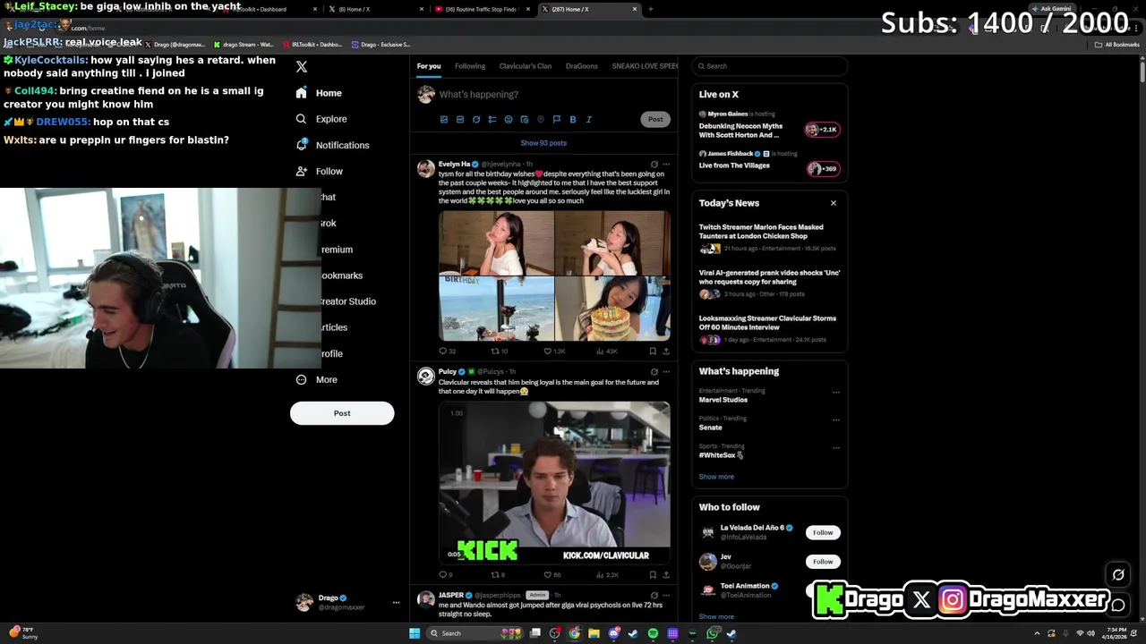This screenshot has height=644, width=1146.
Task: Open the X logo home icon
Action: [x=302, y=67]
